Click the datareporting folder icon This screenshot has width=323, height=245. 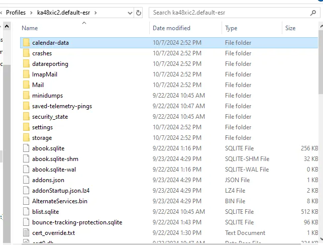[26, 64]
